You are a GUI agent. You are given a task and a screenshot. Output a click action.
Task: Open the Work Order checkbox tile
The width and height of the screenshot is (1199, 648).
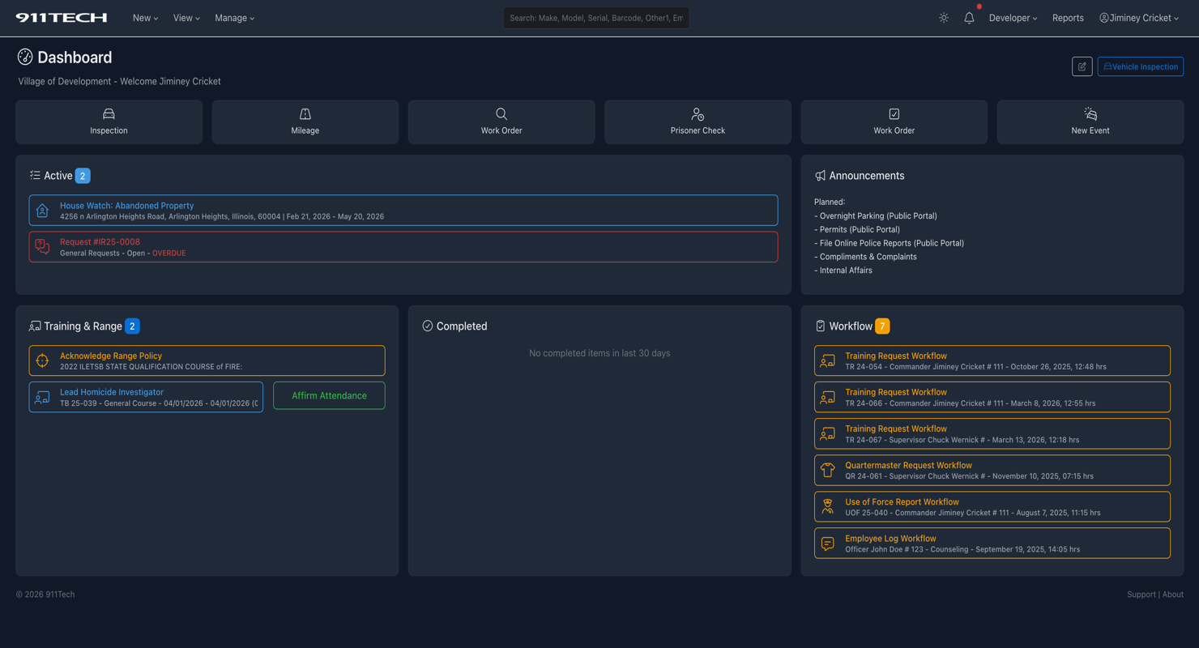click(894, 122)
